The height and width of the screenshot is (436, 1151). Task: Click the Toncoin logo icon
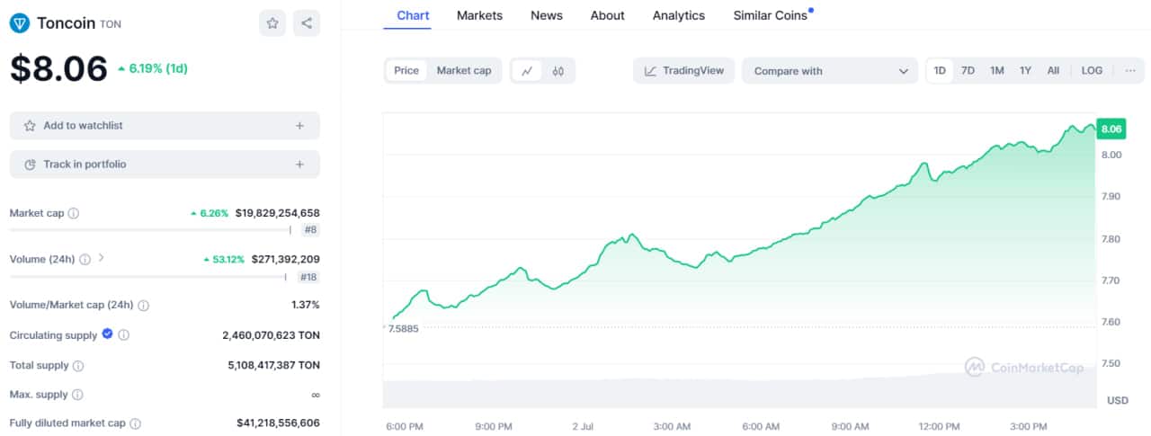(x=20, y=23)
